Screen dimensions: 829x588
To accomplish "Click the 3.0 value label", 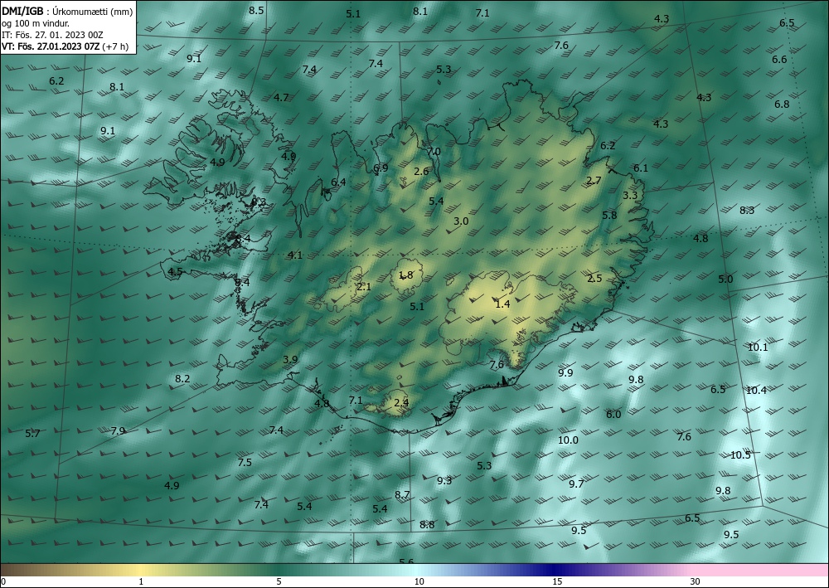I will click(x=461, y=221).
